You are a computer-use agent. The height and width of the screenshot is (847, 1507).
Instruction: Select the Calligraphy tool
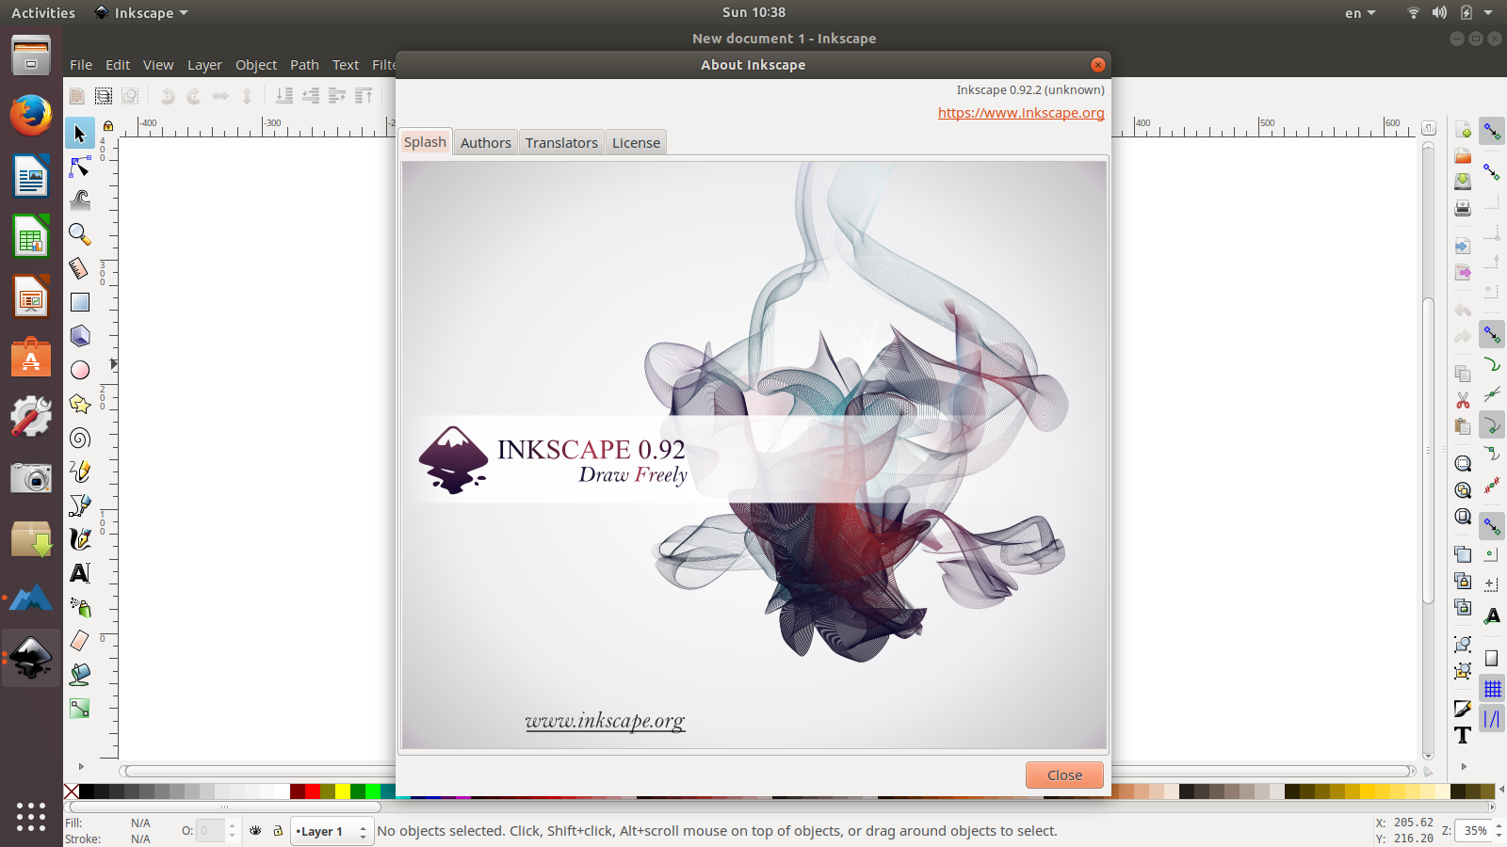click(80, 539)
